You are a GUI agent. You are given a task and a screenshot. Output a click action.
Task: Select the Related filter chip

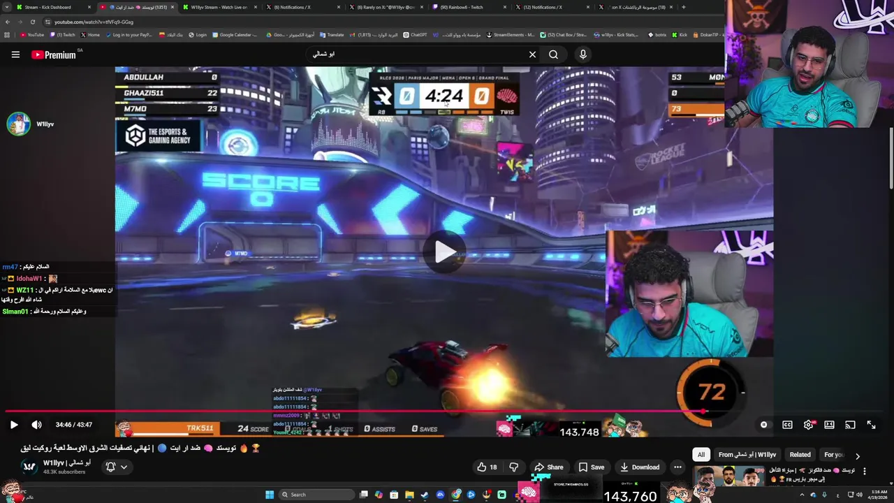(x=800, y=454)
